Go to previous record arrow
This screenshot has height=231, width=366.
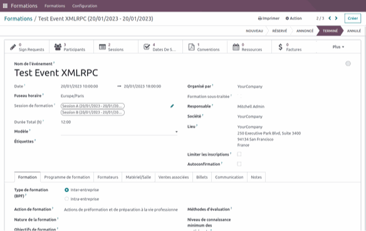(x=330, y=18)
